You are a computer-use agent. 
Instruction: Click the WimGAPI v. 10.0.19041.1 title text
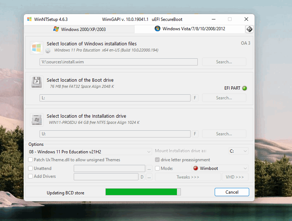pos(125,19)
